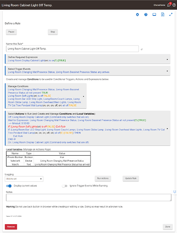Click 'Living Room Changing Mat Presence Status has arrived' value

pos(62,164)
